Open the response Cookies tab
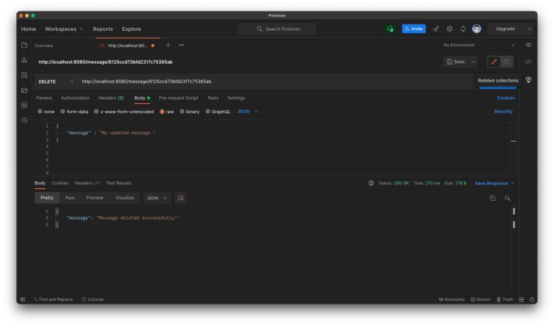This screenshot has height=326, width=554. click(x=60, y=183)
